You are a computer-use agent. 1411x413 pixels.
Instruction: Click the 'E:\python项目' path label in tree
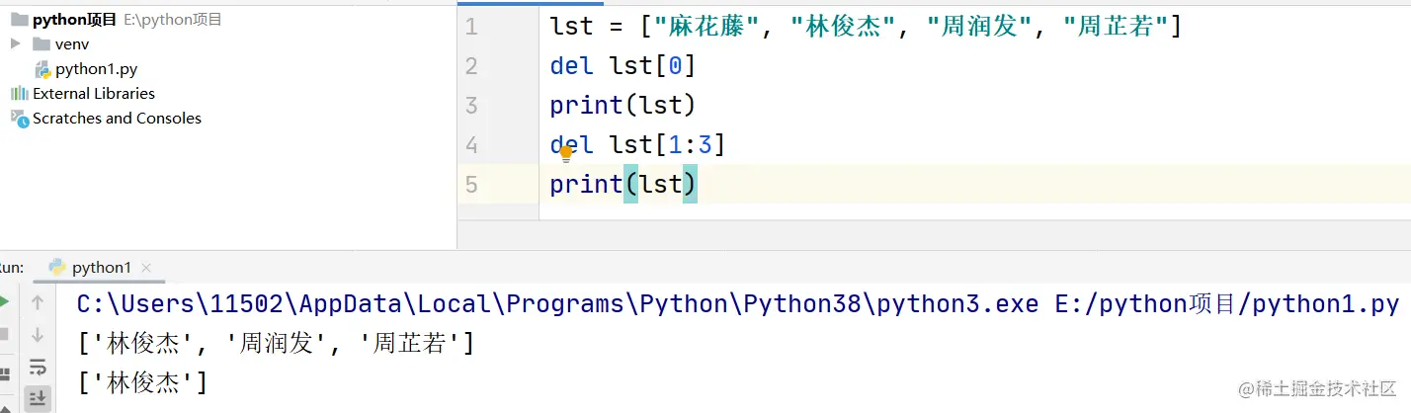point(173,19)
